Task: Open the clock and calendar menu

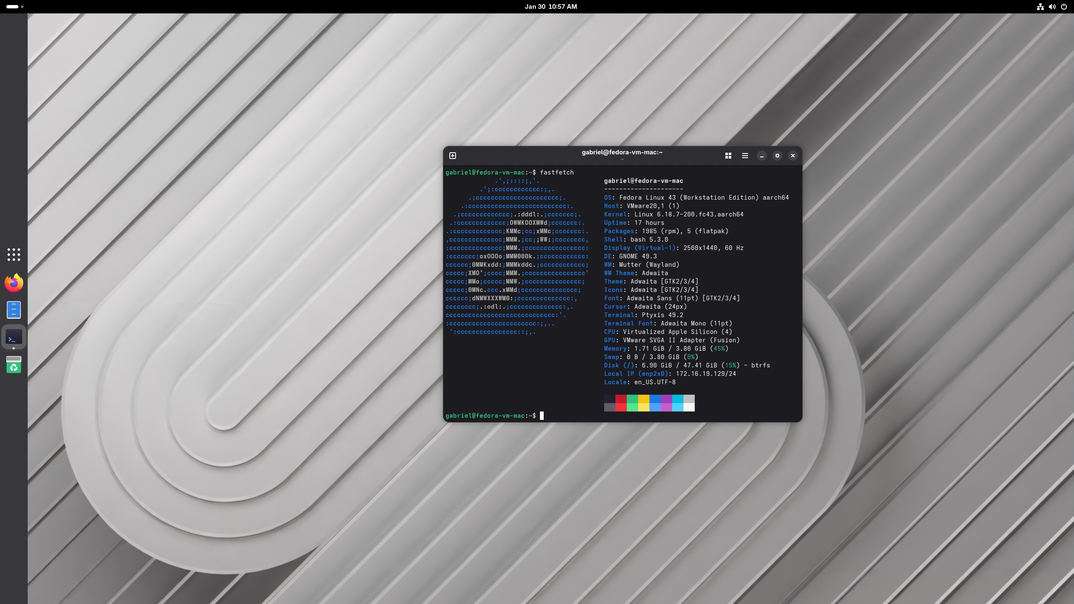Action: point(550,7)
